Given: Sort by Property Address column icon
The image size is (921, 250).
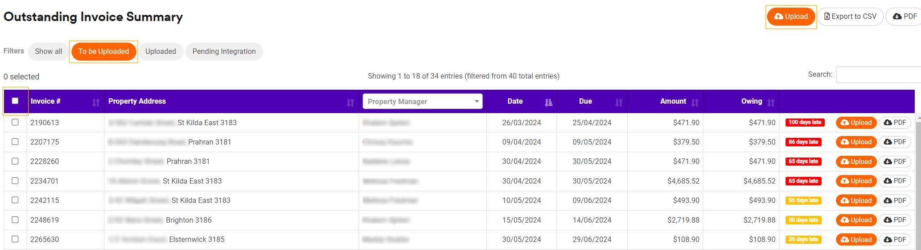Looking at the screenshot, I should pos(350,102).
